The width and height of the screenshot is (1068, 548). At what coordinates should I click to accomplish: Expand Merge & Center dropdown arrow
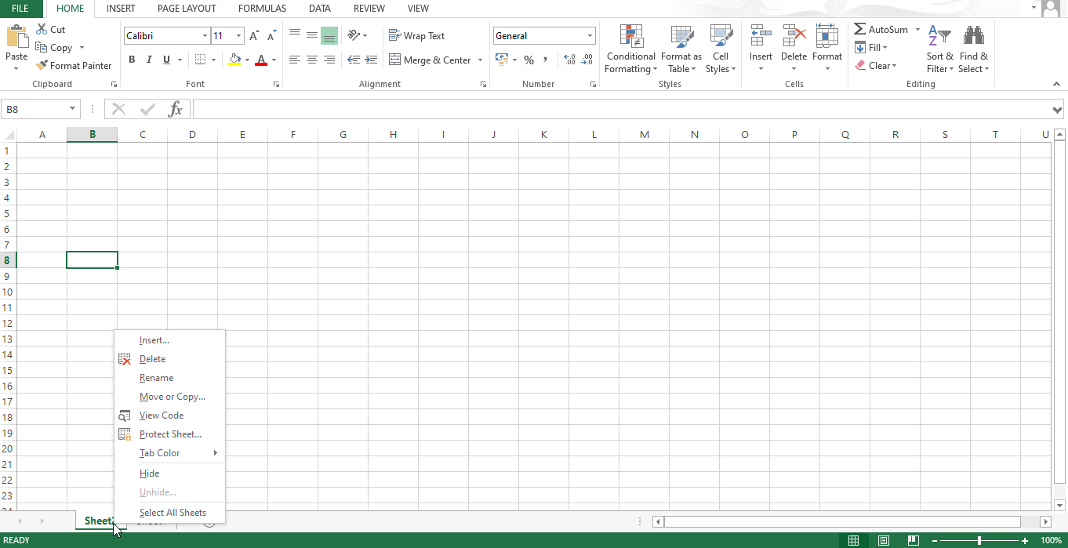(480, 60)
